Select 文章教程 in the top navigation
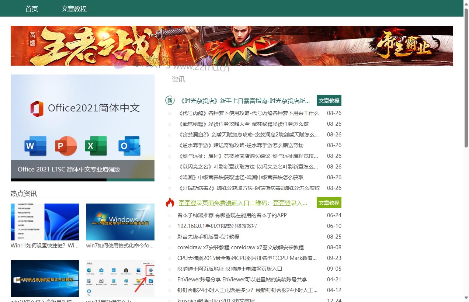The image size is (469, 302). pyautogui.click(x=74, y=8)
